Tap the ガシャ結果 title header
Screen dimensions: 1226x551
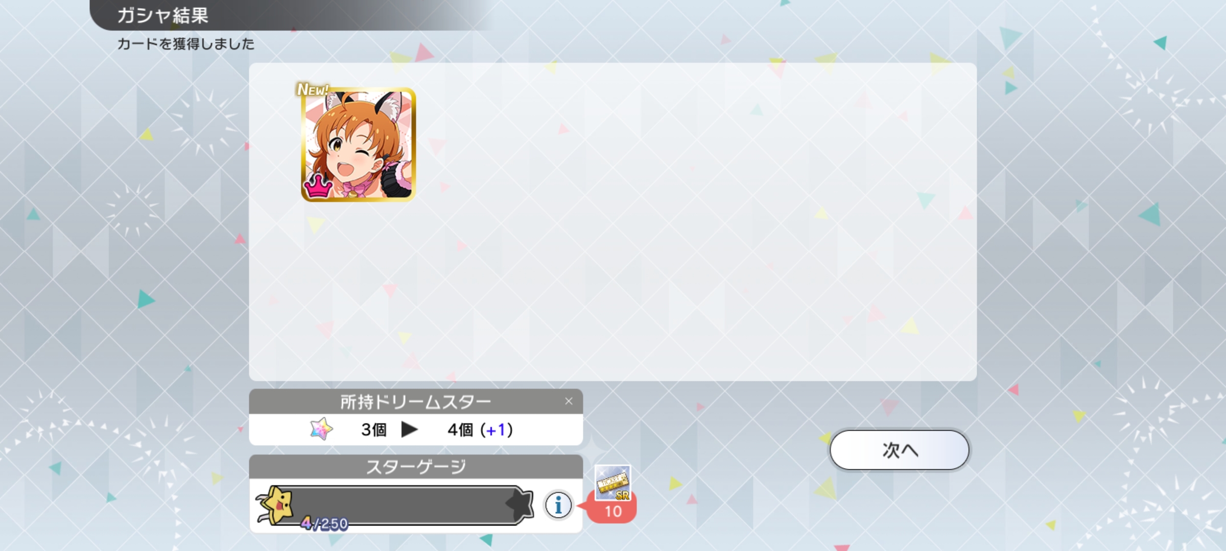[x=162, y=15]
